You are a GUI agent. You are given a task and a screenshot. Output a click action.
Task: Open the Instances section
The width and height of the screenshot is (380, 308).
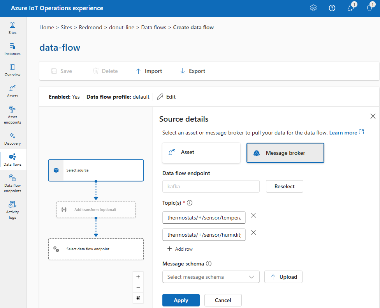pyautogui.click(x=12, y=48)
